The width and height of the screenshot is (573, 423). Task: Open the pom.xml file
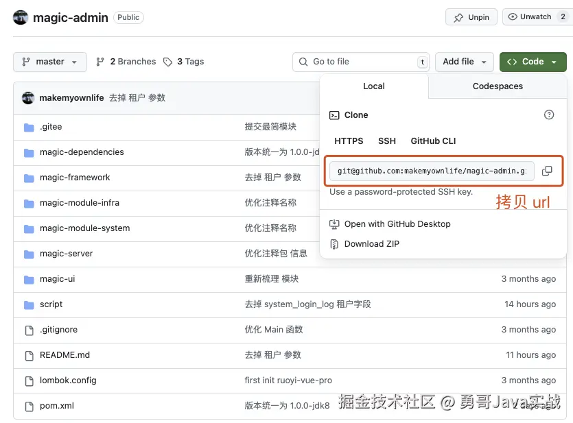pos(57,406)
